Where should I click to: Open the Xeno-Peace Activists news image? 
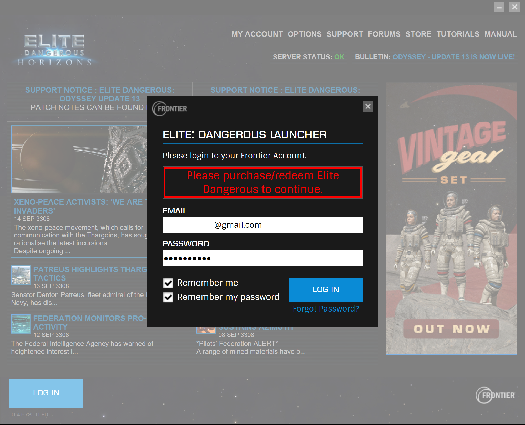pyautogui.click(x=79, y=159)
